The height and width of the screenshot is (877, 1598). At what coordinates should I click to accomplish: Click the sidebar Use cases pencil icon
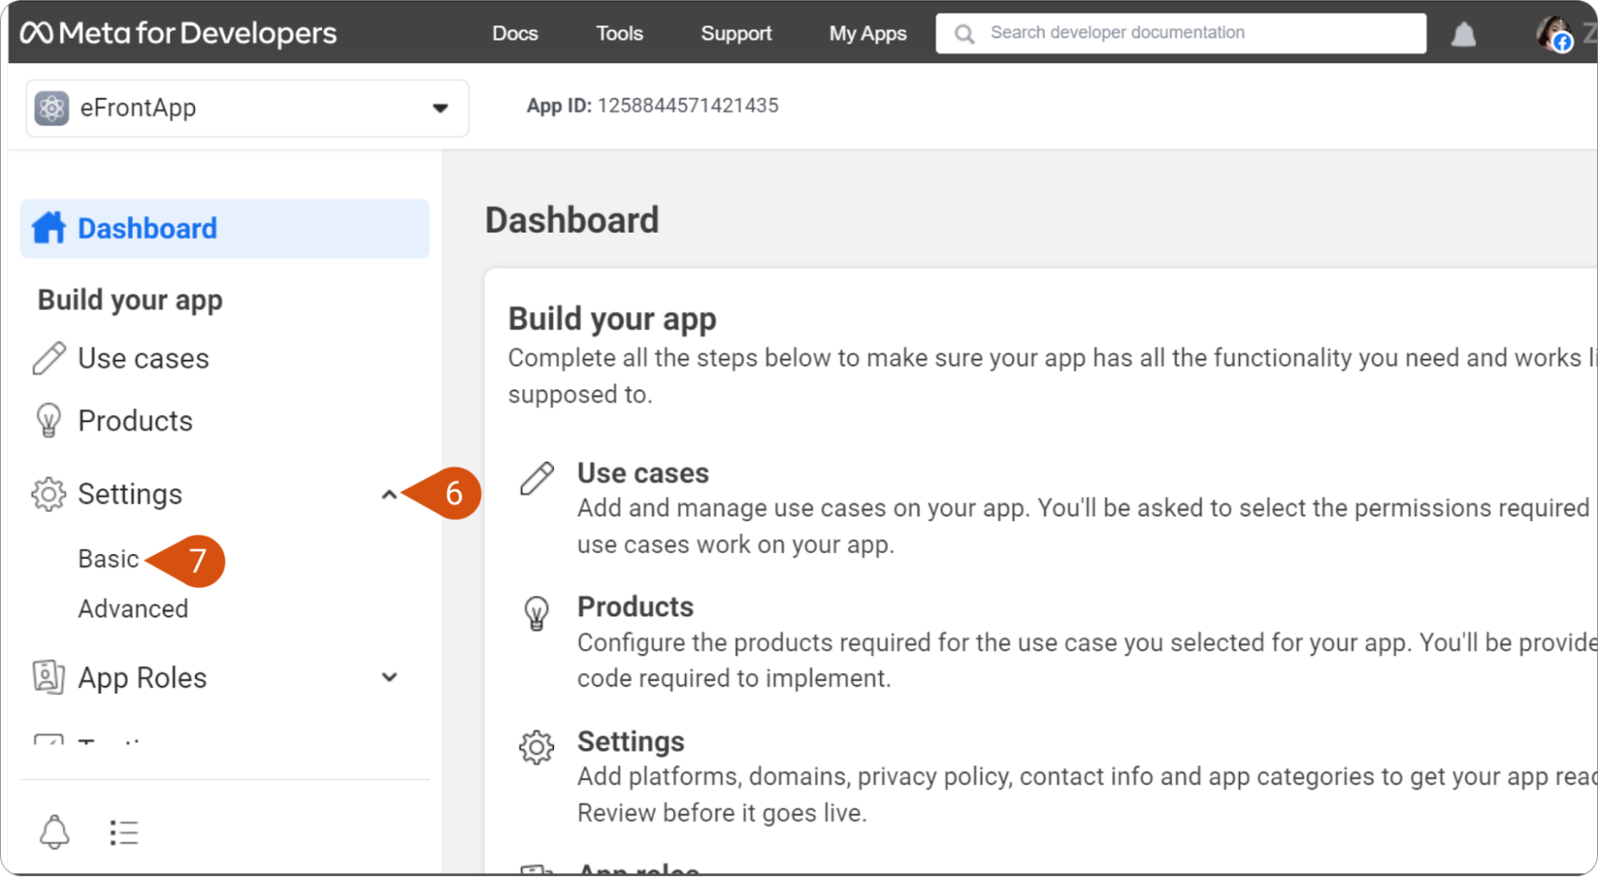[49, 358]
